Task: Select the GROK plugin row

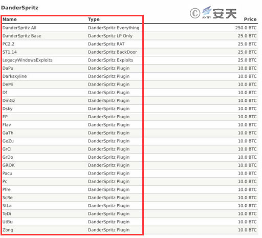Action: tap(129, 165)
